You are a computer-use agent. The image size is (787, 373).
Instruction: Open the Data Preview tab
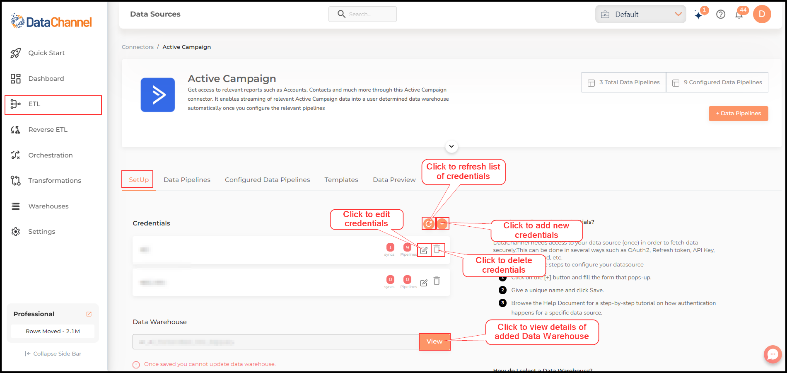click(x=394, y=180)
